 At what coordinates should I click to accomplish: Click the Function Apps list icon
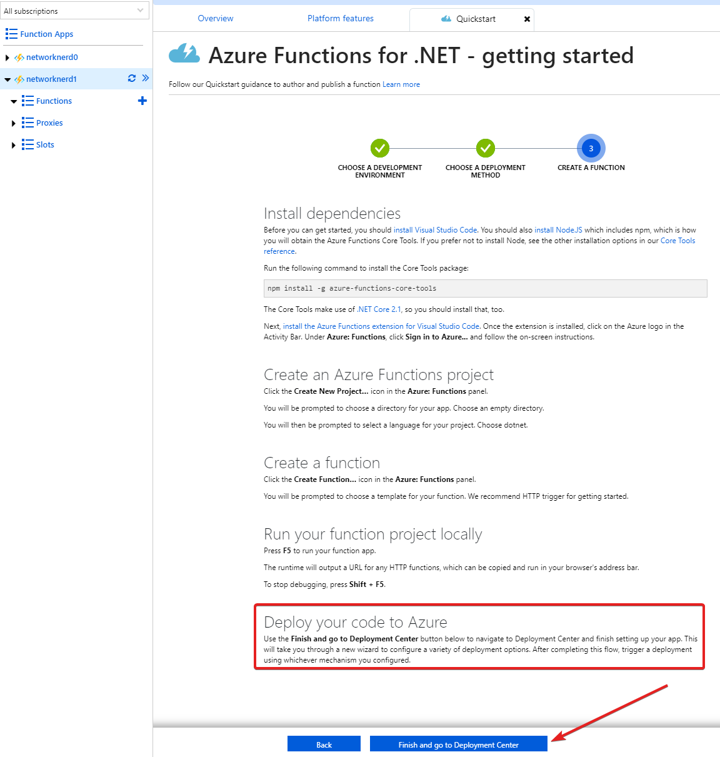pyautogui.click(x=11, y=34)
